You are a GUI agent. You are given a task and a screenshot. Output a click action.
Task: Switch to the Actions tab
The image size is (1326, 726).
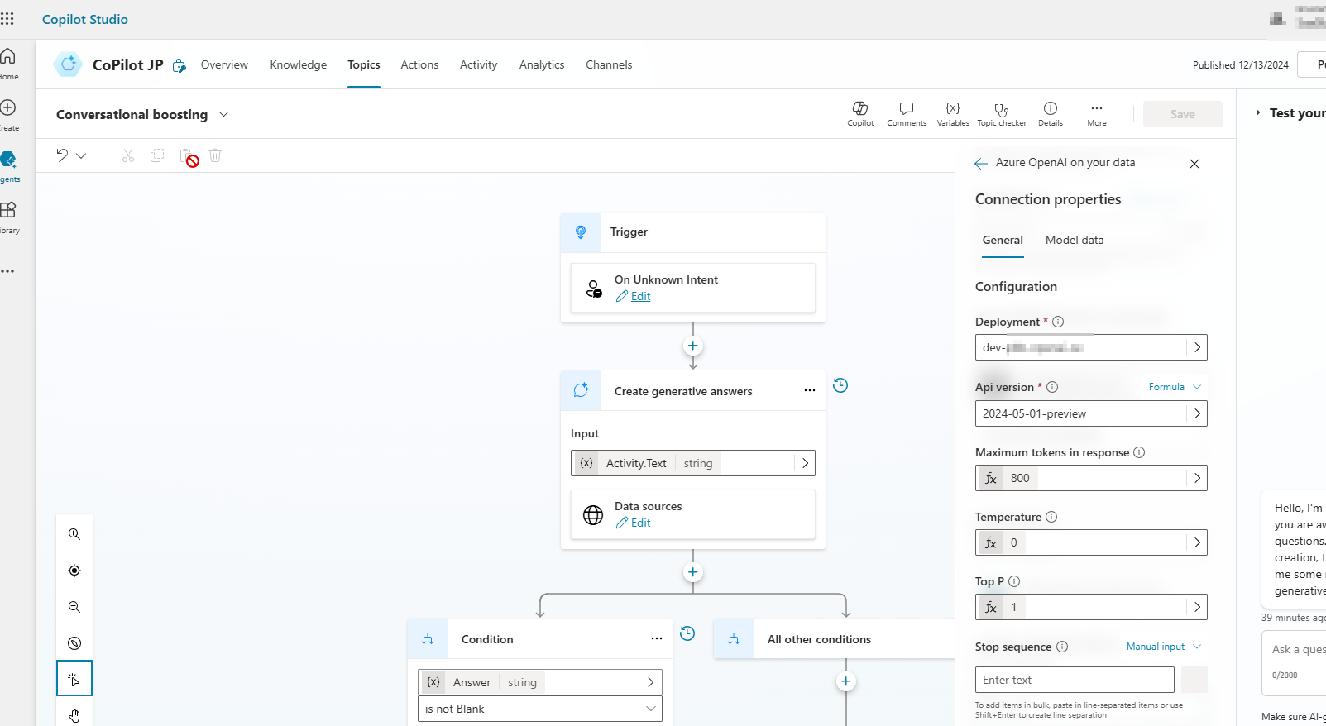pyautogui.click(x=419, y=64)
